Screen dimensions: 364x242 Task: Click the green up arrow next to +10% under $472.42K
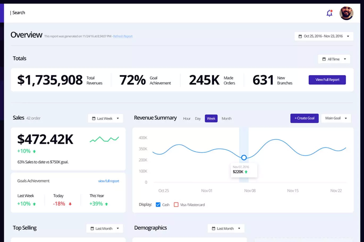[x=34, y=151]
